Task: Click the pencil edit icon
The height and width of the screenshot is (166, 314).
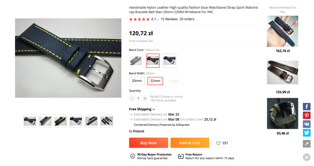Action: pyautogui.click(x=306, y=144)
